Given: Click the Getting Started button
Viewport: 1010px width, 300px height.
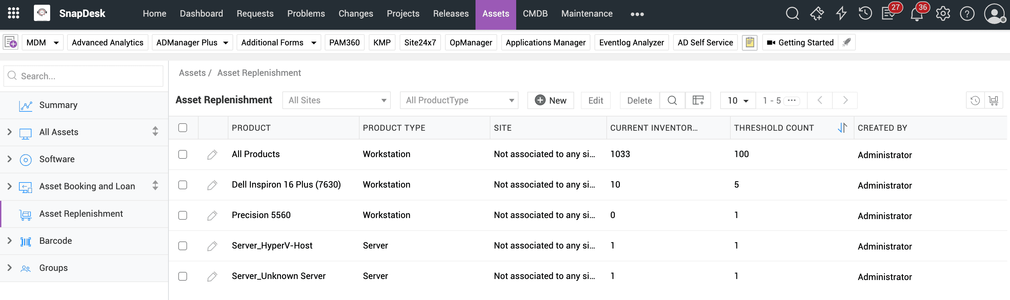Looking at the screenshot, I should 800,42.
